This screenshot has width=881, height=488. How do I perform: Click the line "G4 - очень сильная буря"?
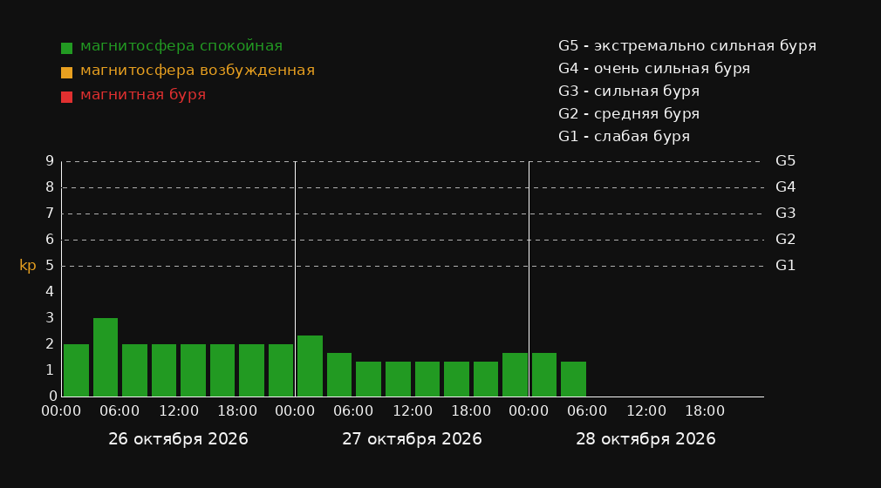click(654, 69)
